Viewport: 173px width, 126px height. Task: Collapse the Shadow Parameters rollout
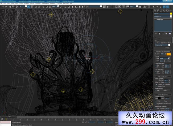[x=163, y=95]
